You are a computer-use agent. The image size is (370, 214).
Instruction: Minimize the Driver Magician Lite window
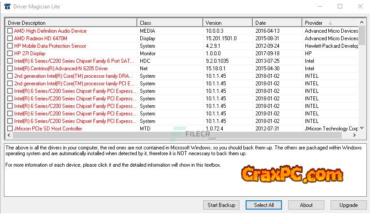click(x=320, y=6)
